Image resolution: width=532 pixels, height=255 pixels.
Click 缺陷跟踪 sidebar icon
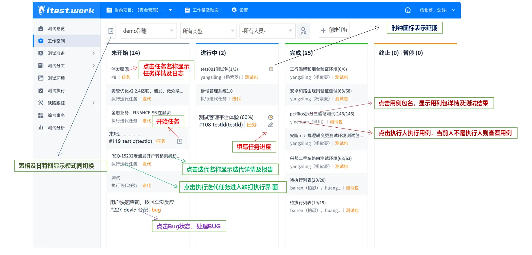[41, 103]
